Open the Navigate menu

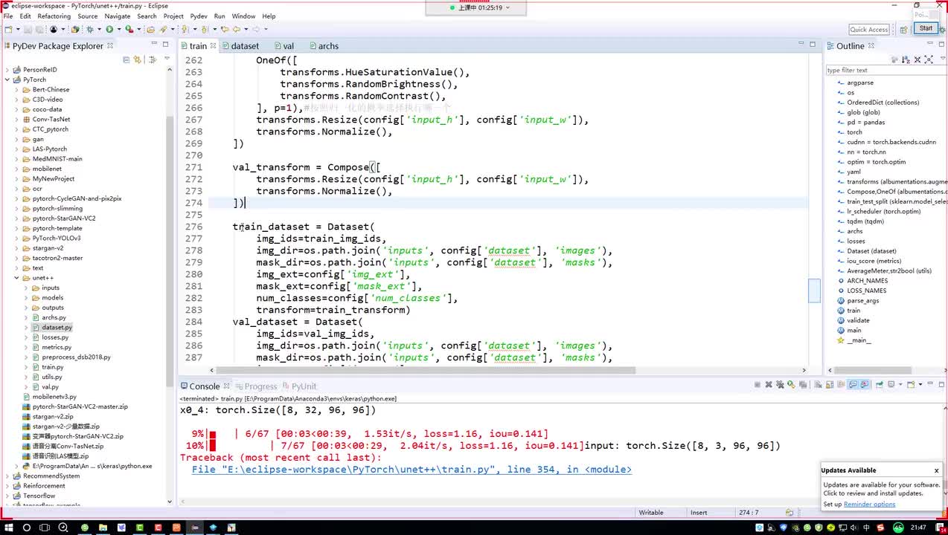tap(117, 16)
